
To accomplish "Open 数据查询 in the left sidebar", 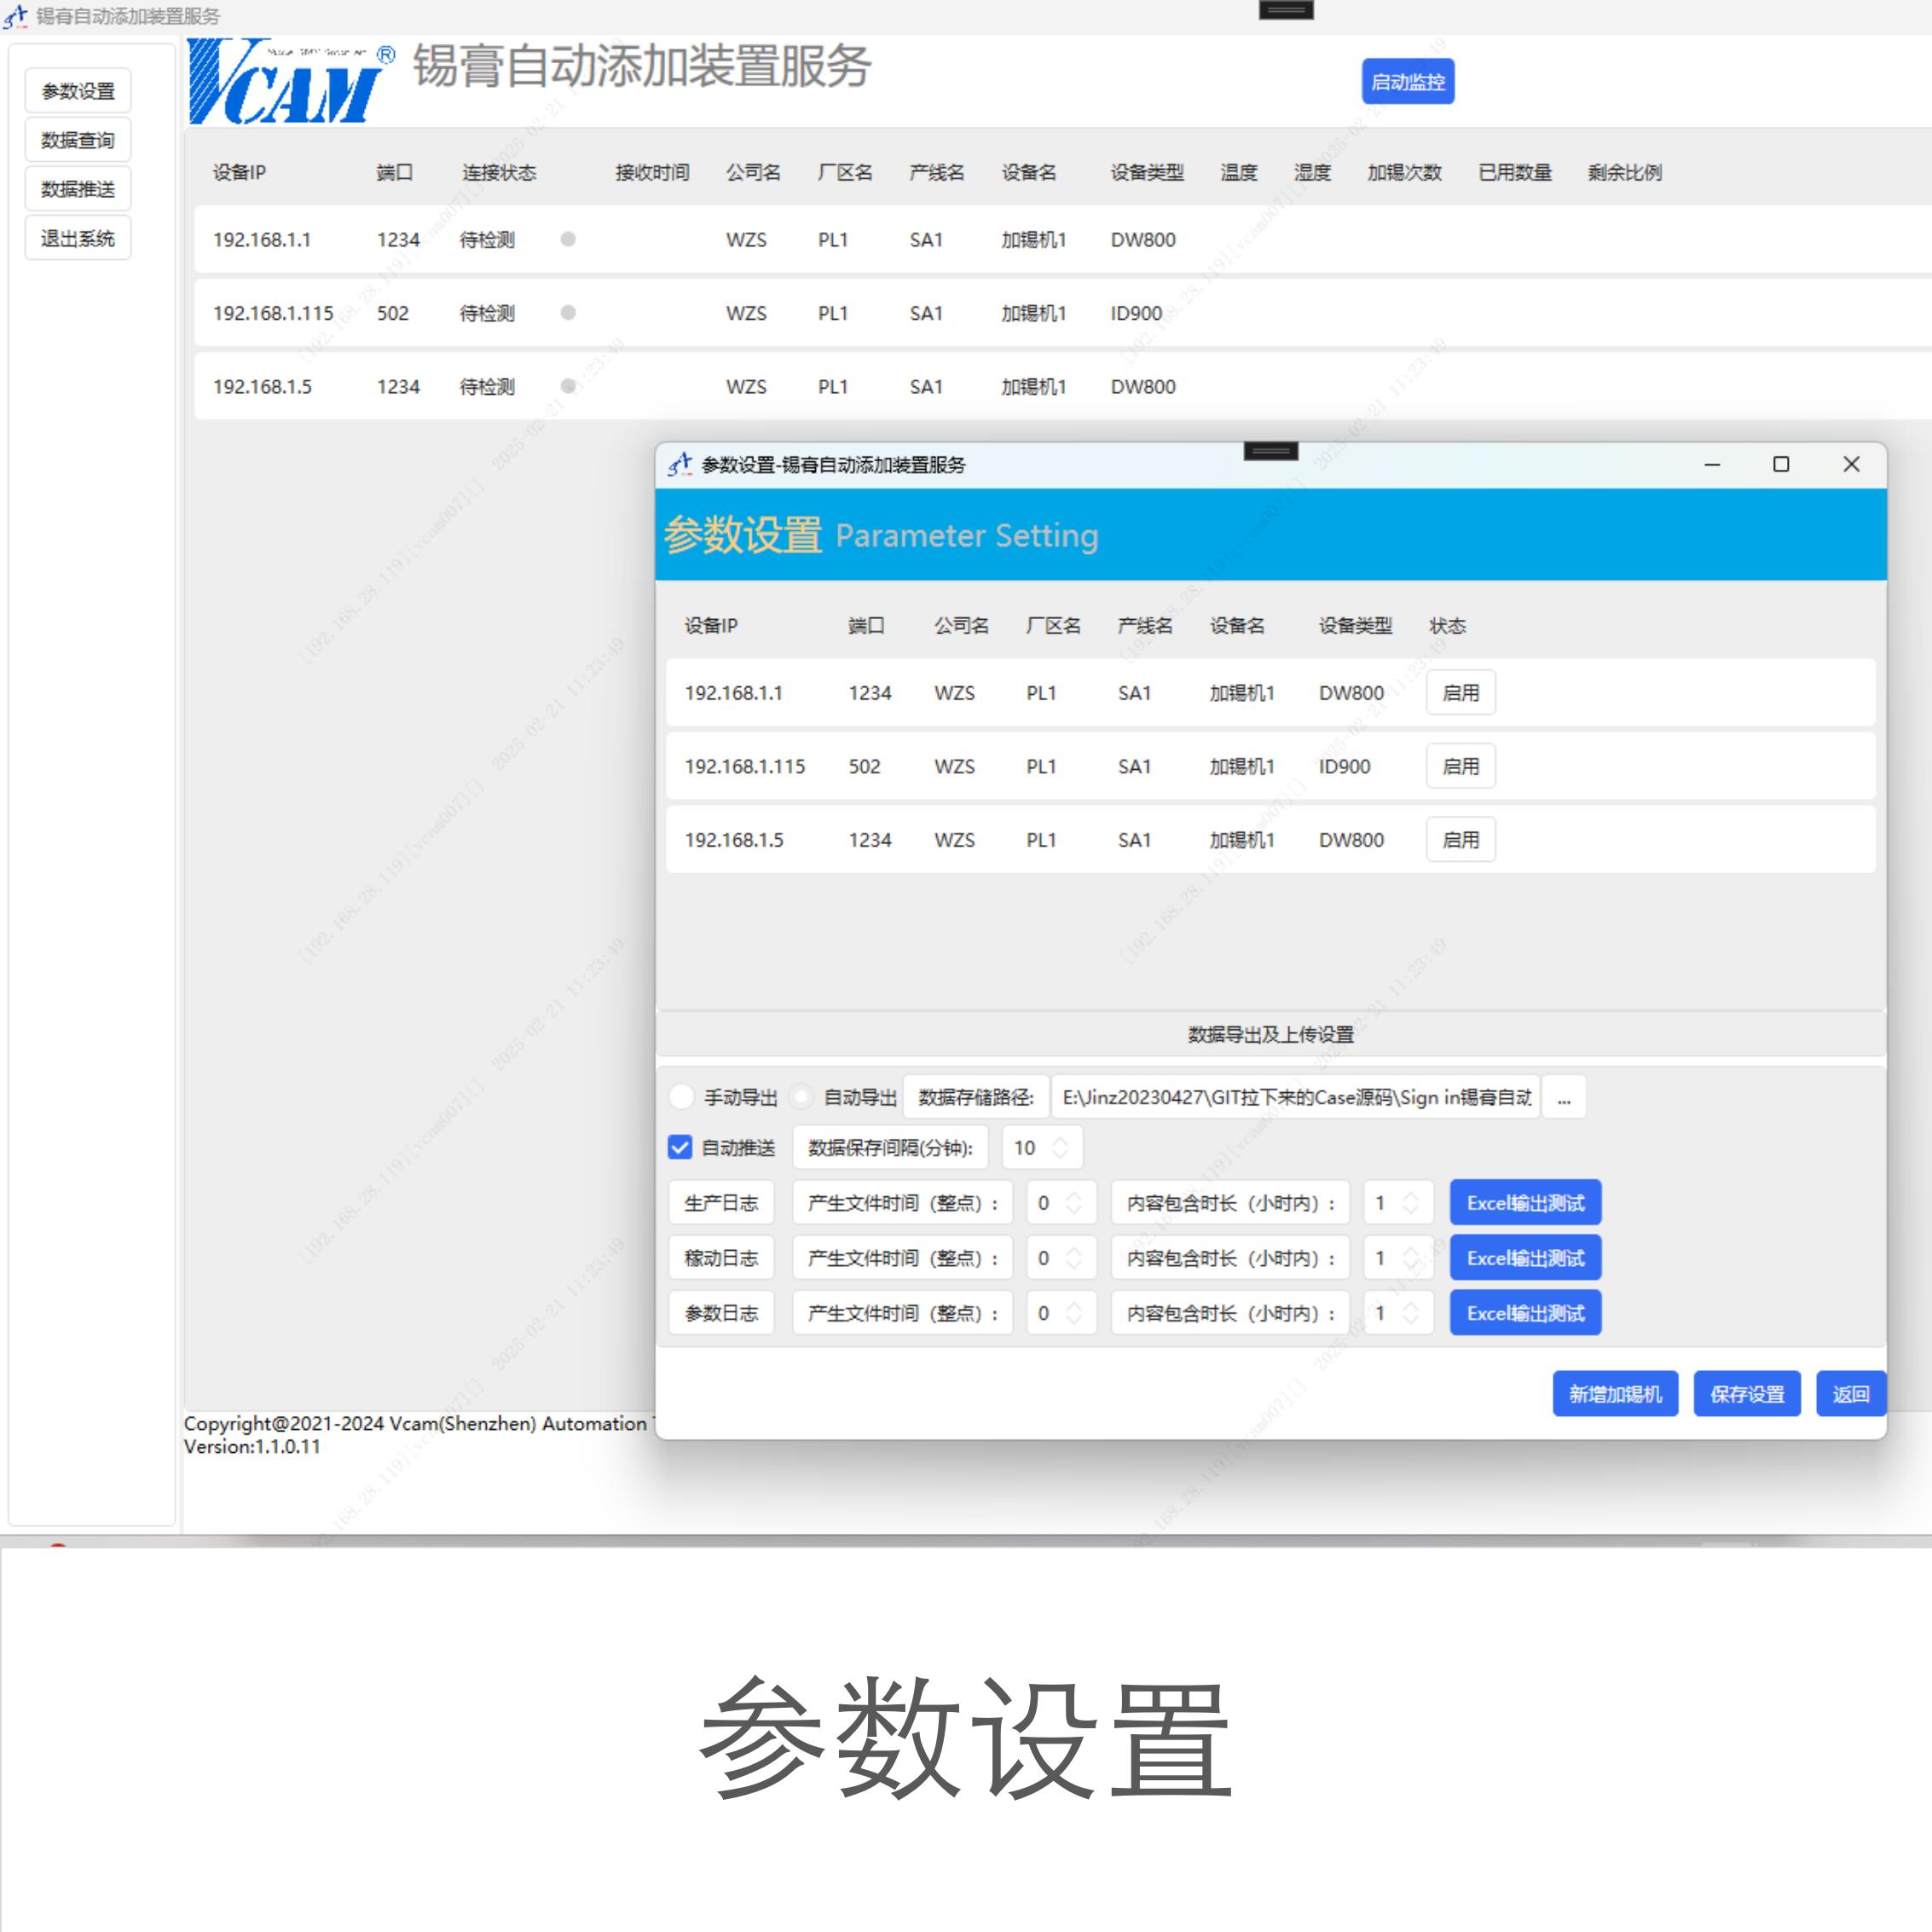I will click(x=78, y=140).
